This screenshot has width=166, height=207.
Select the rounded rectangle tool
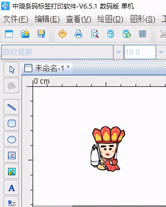pyautogui.click(x=11, y=123)
